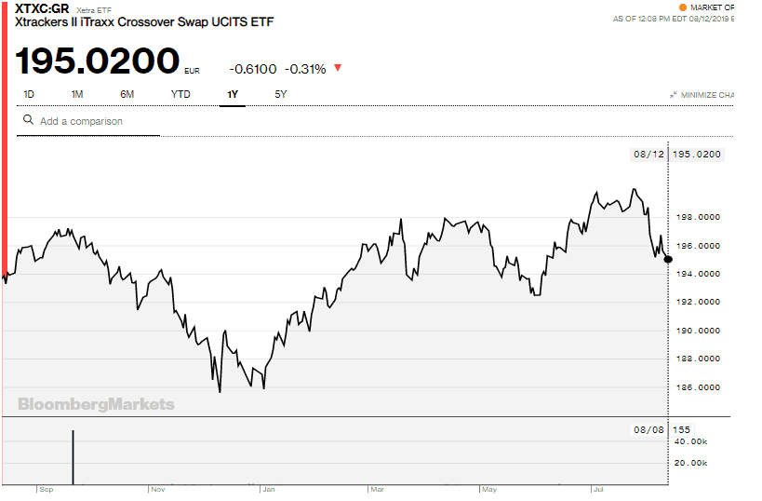Switch the chart to the 5Y range

click(x=281, y=94)
